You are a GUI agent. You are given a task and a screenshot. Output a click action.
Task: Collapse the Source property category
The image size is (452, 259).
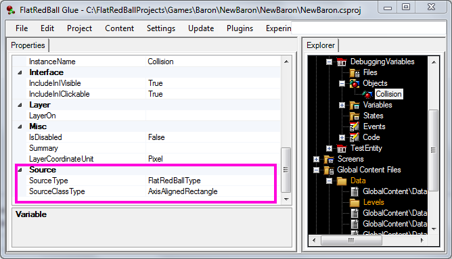pyautogui.click(x=20, y=170)
